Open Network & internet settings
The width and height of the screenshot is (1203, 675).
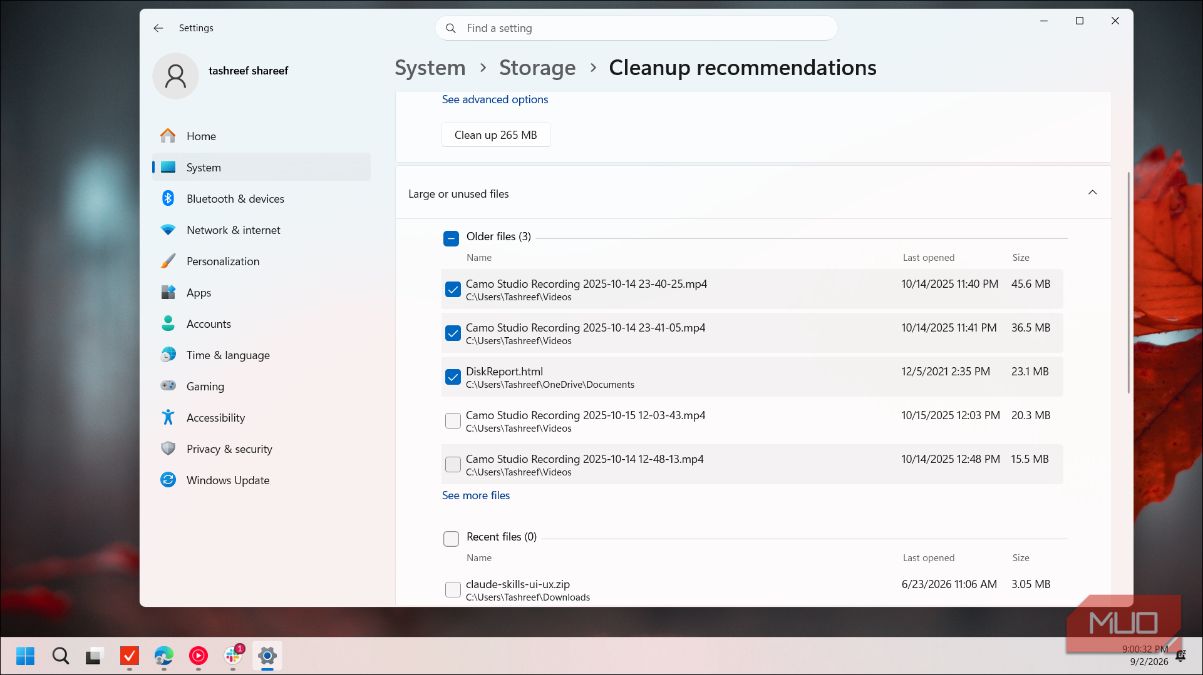pyautogui.click(x=261, y=230)
